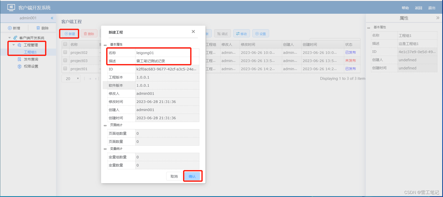
Task: Go to first page pager icon
Action: 90,79
